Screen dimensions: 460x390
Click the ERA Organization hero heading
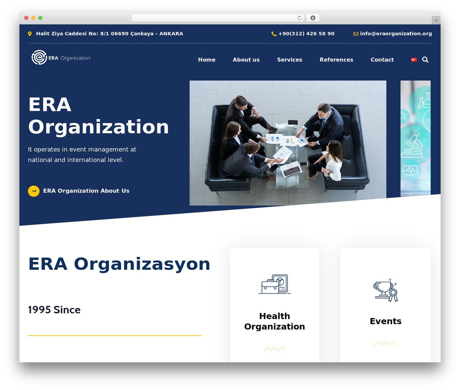[x=98, y=115]
